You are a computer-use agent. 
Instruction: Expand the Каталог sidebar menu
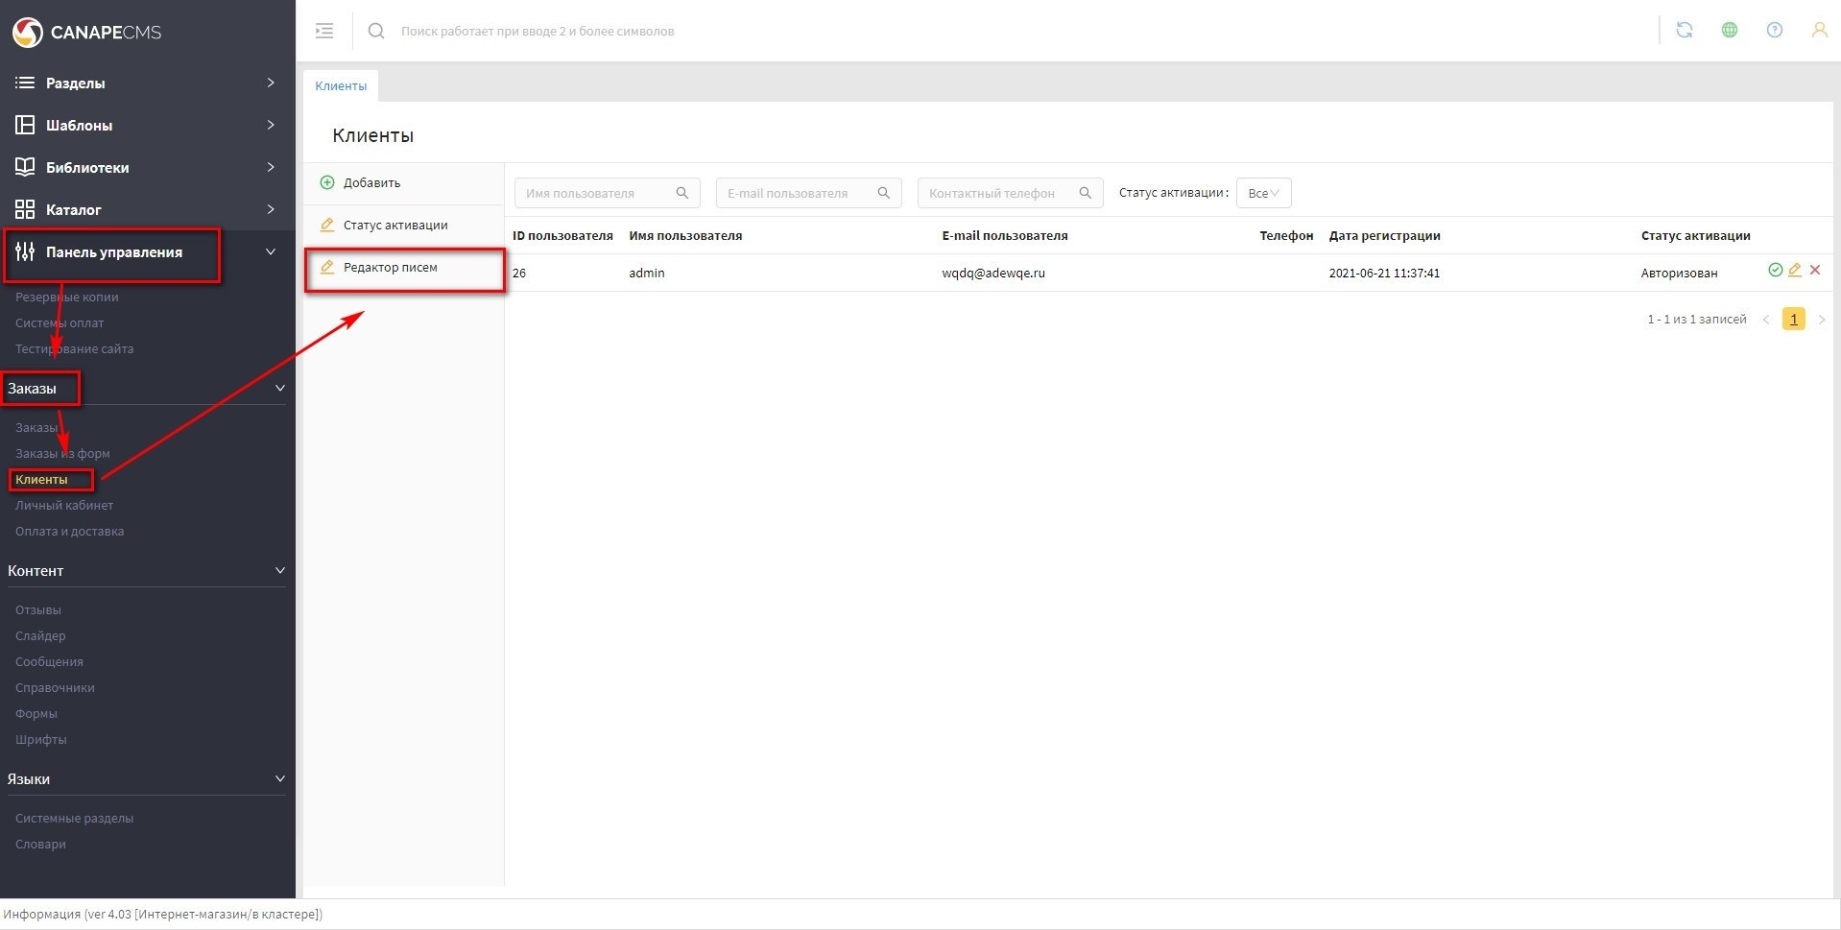tap(144, 210)
